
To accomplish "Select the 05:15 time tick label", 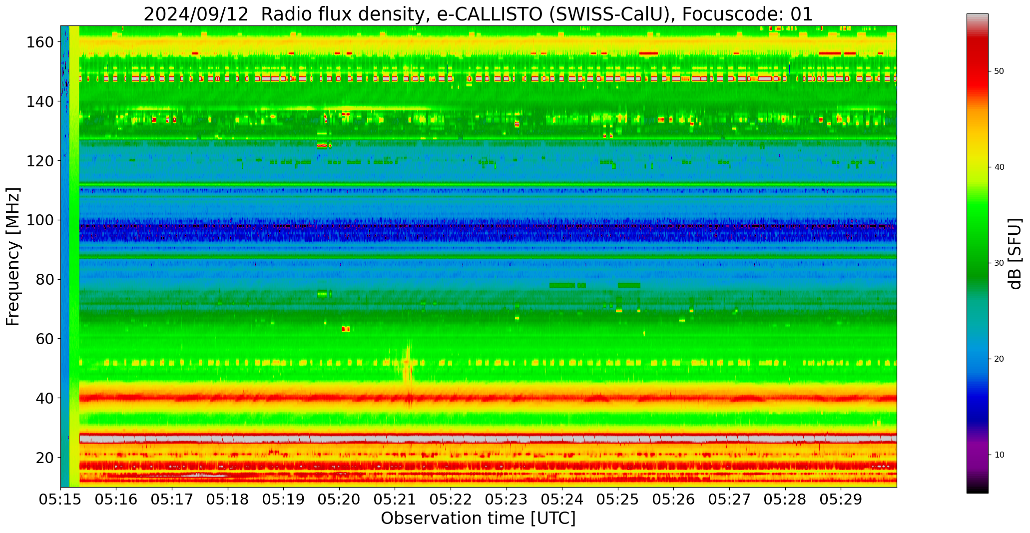I will coord(61,500).
